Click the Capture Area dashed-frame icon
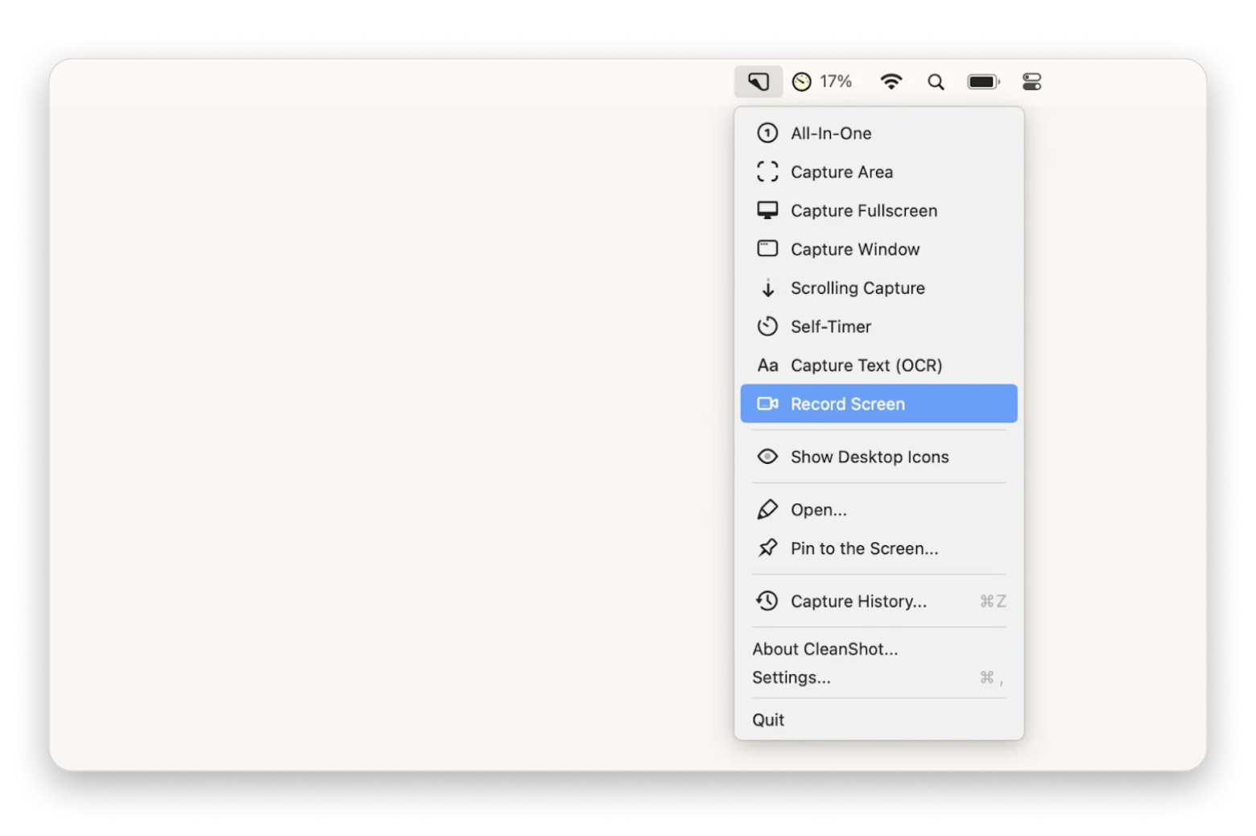 [767, 172]
